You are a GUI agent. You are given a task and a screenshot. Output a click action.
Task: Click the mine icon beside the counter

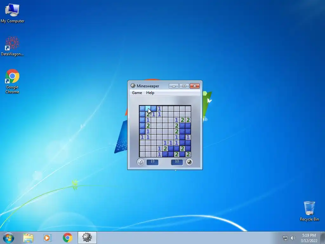click(189, 162)
